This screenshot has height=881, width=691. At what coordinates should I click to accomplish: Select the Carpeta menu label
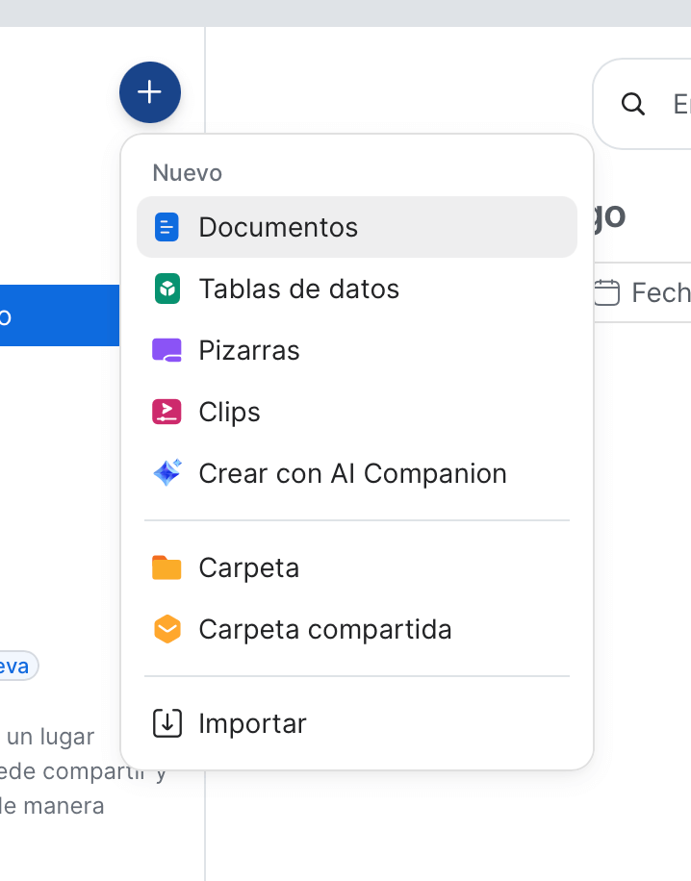point(248,567)
